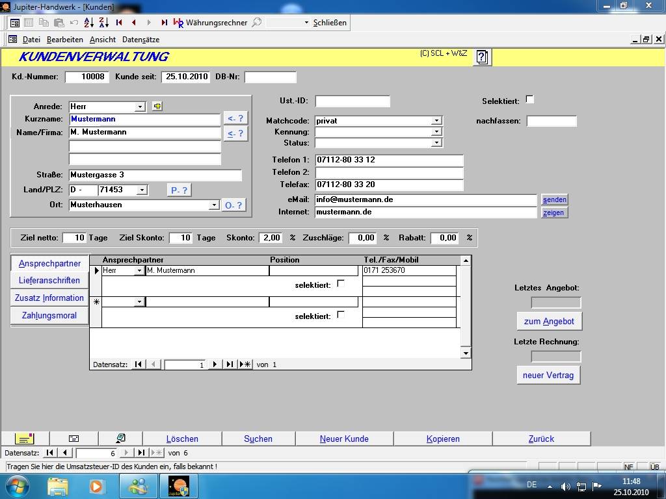The height and width of the screenshot is (499, 666).
Task: Click the envelope icon button at bottom
Action: pos(73,439)
